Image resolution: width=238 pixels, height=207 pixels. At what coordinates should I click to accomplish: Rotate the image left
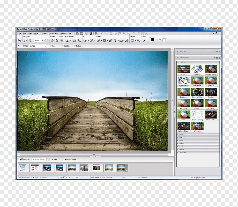52,41
